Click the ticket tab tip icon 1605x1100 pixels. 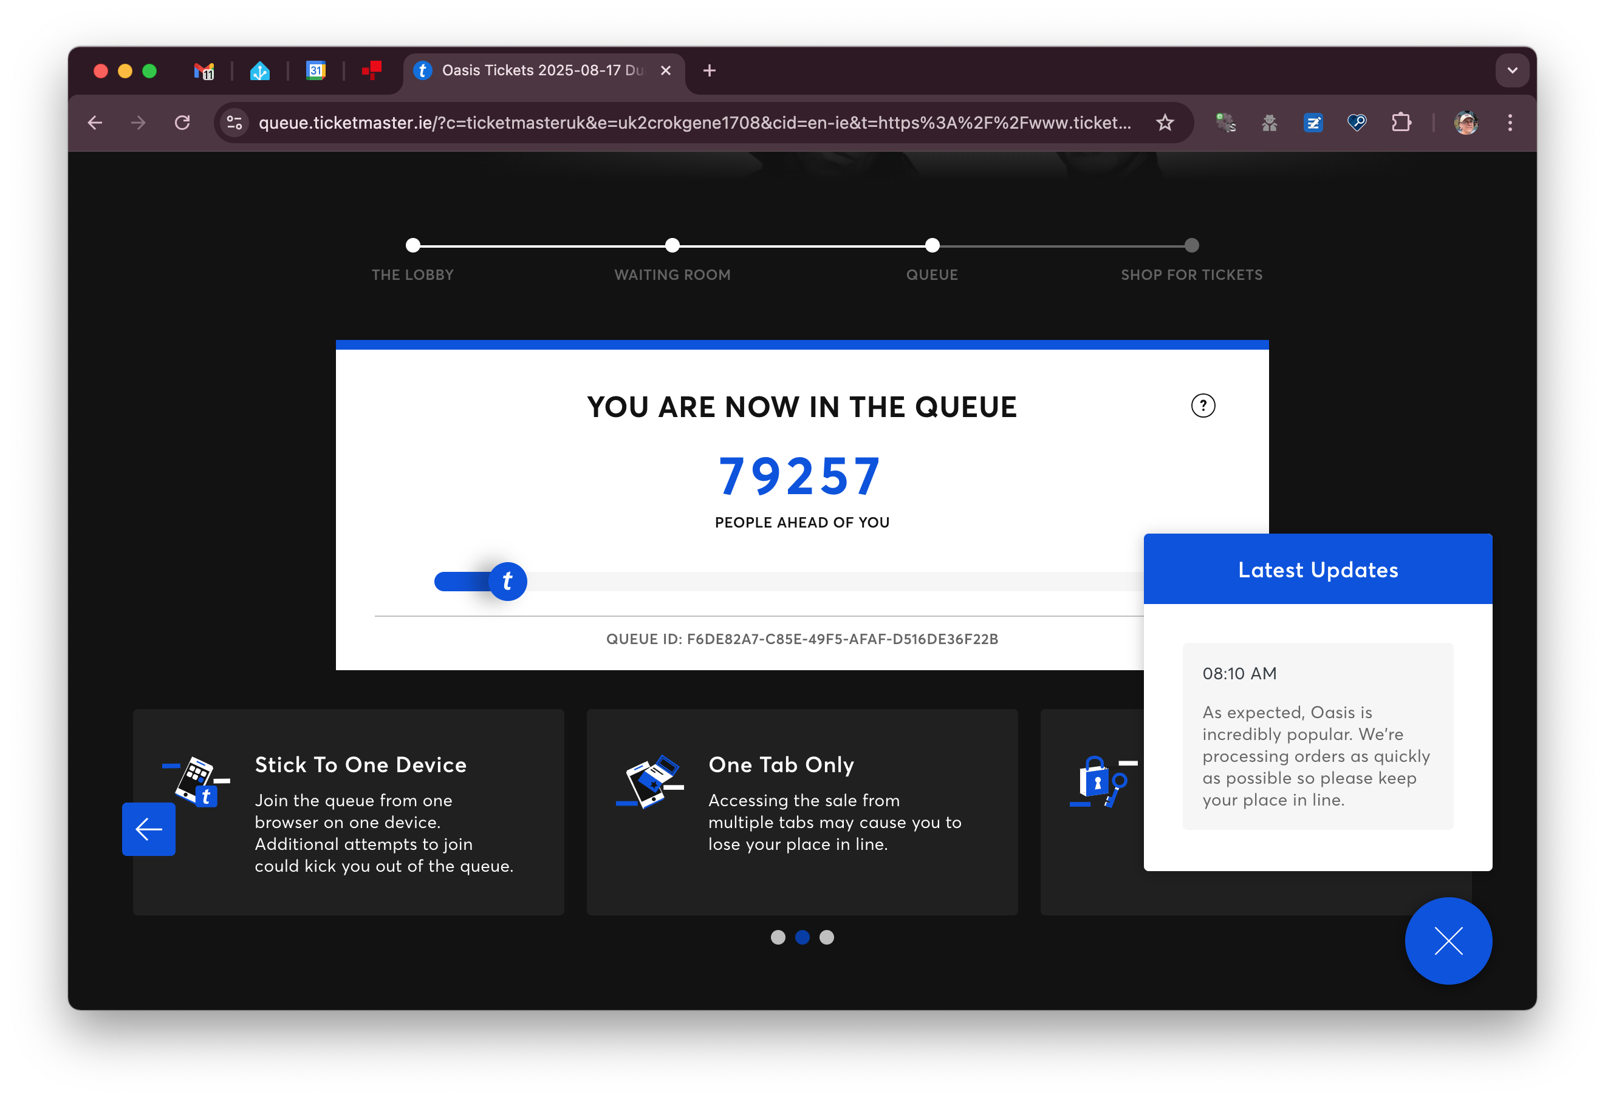(650, 781)
